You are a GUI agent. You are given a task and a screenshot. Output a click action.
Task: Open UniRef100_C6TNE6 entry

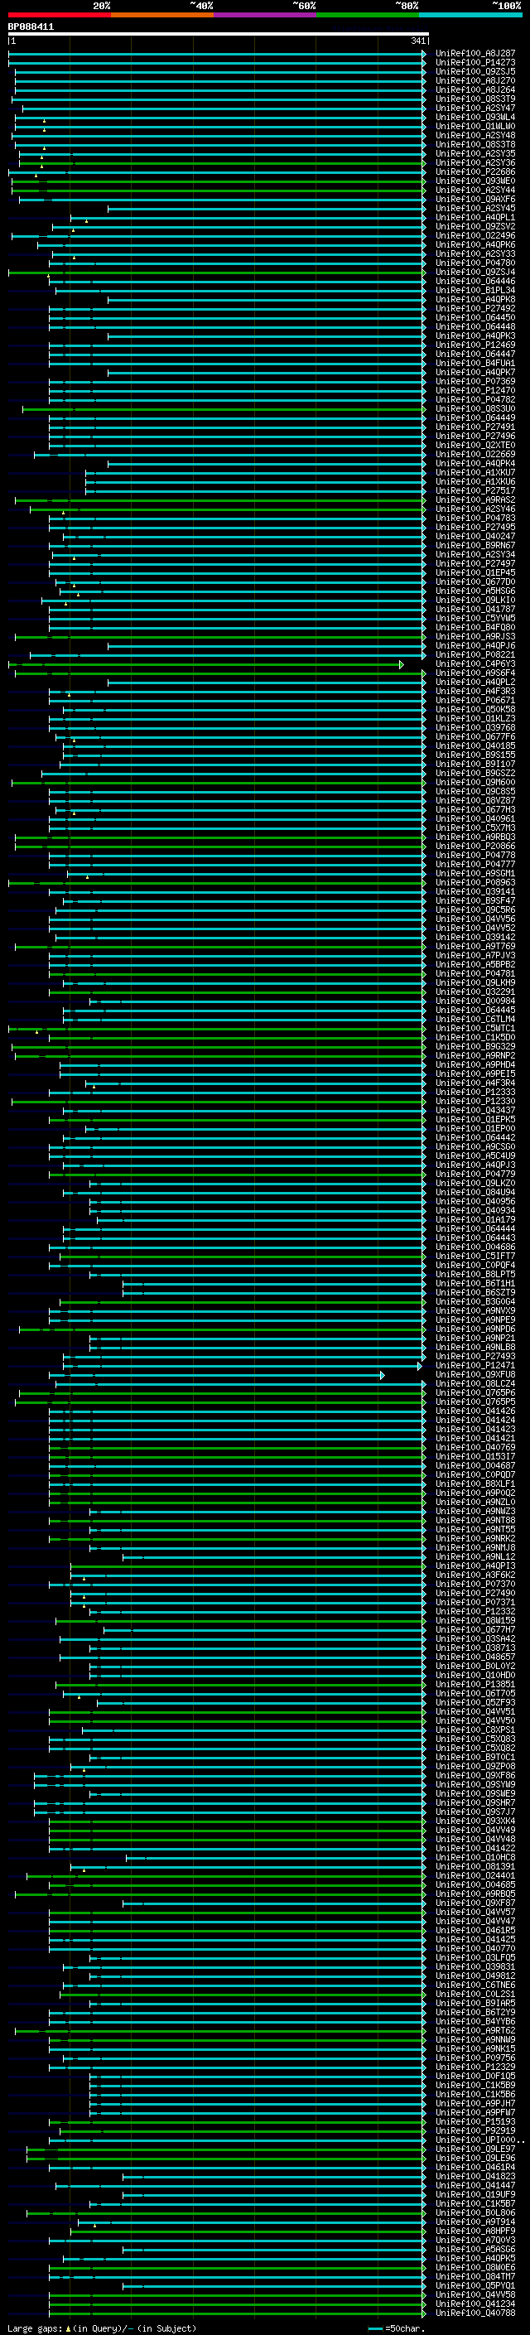(x=475, y=1984)
